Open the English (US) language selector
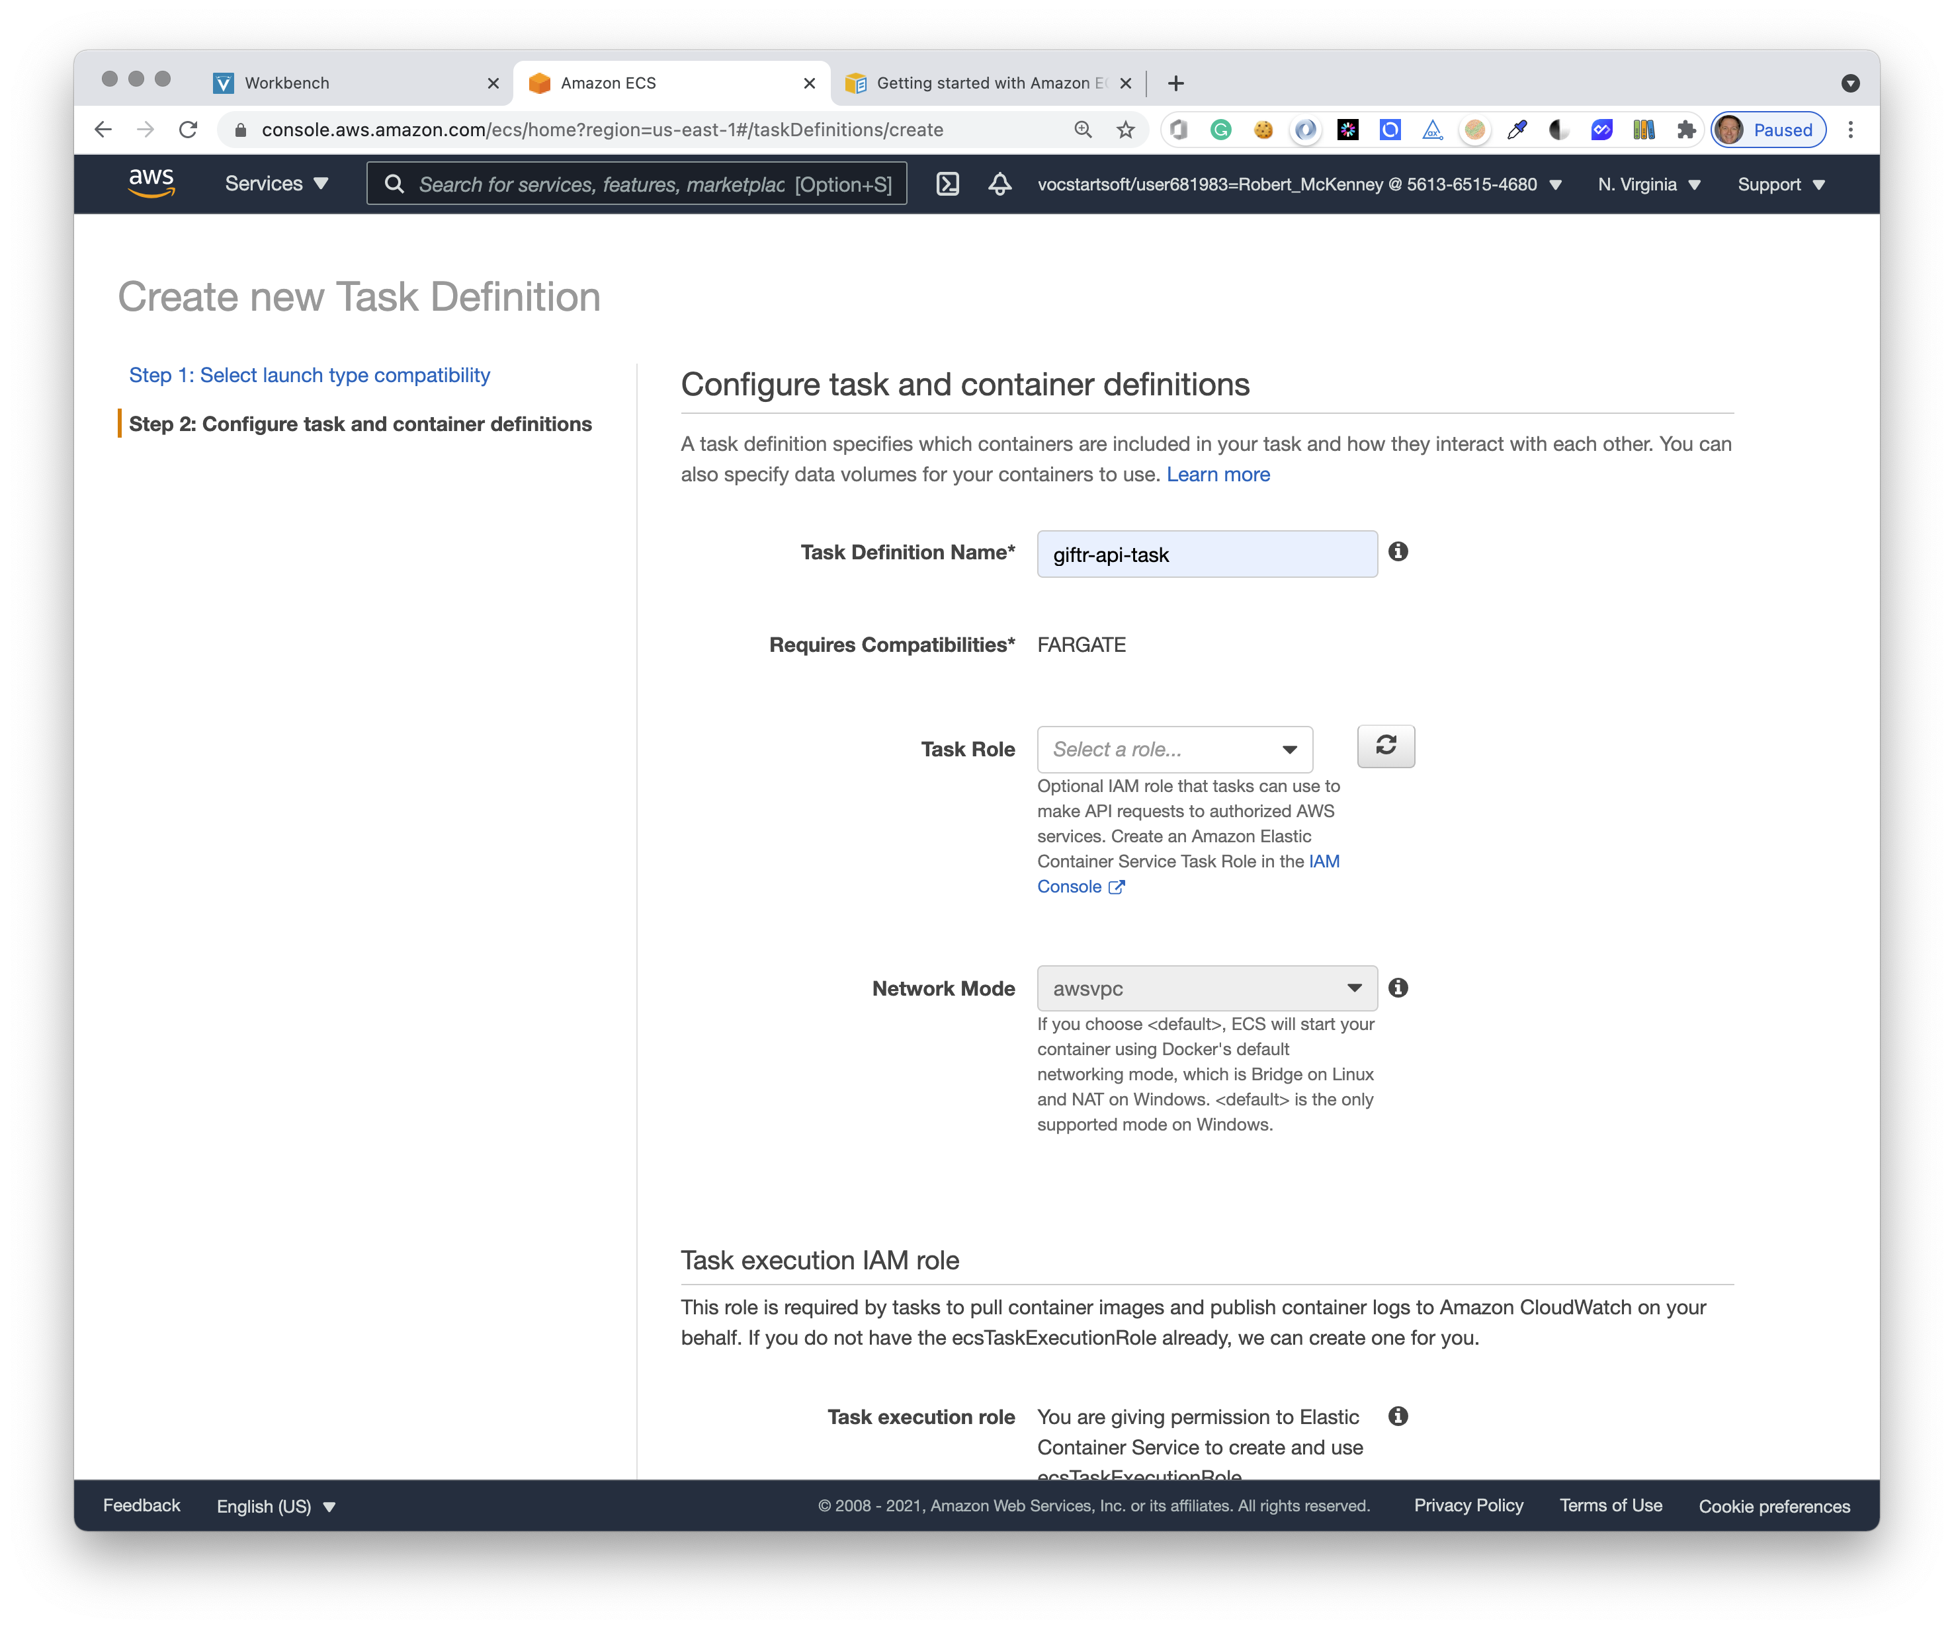This screenshot has height=1629, width=1954. [275, 1506]
